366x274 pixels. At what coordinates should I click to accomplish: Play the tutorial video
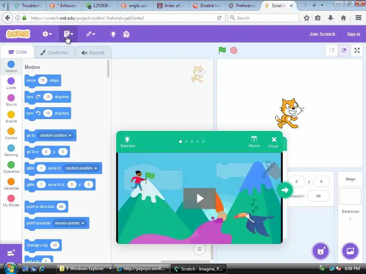pos(199,198)
